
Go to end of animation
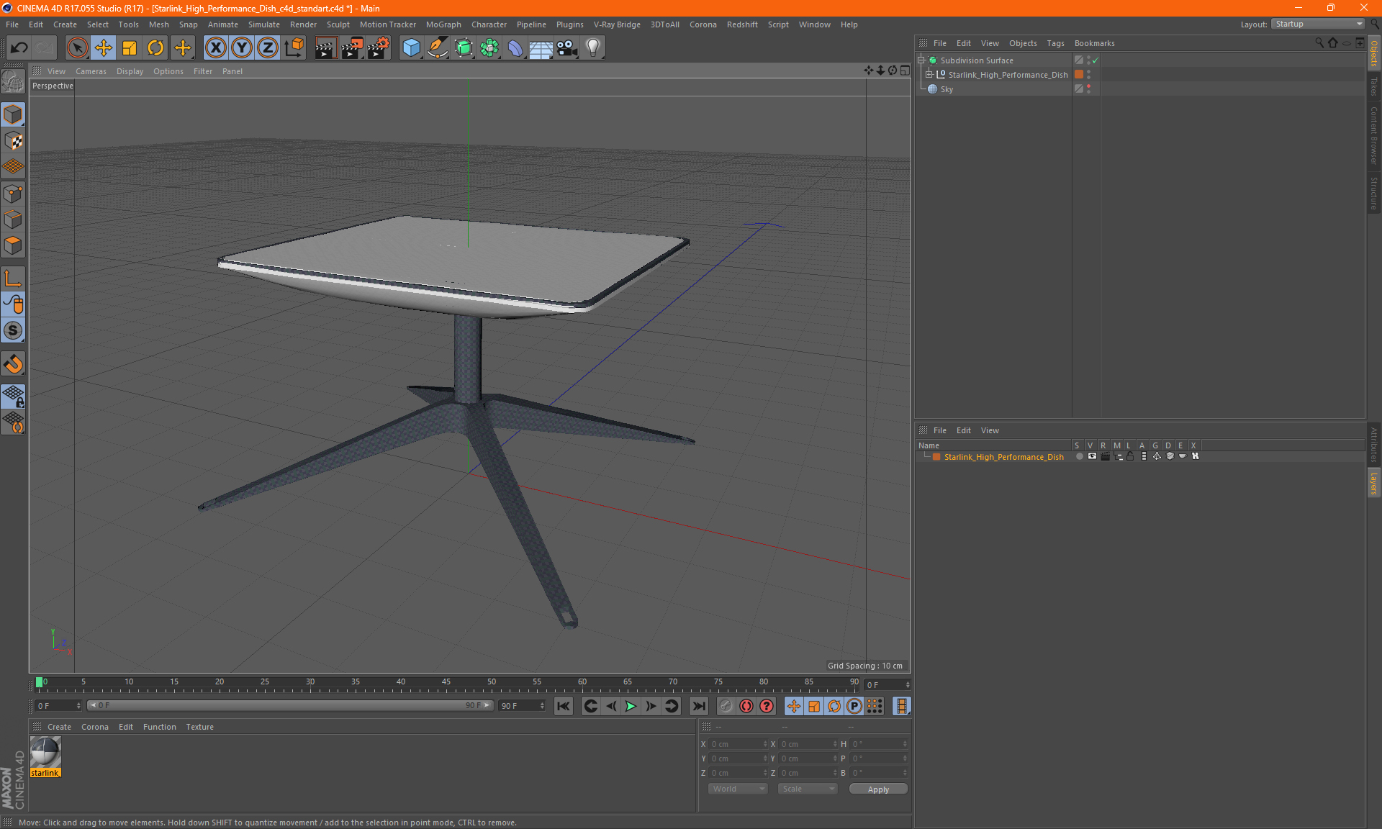(698, 706)
